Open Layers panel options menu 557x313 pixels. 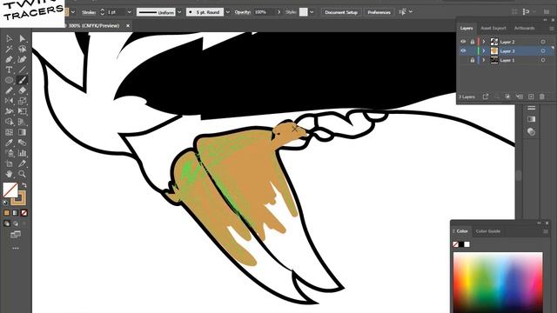click(x=552, y=28)
